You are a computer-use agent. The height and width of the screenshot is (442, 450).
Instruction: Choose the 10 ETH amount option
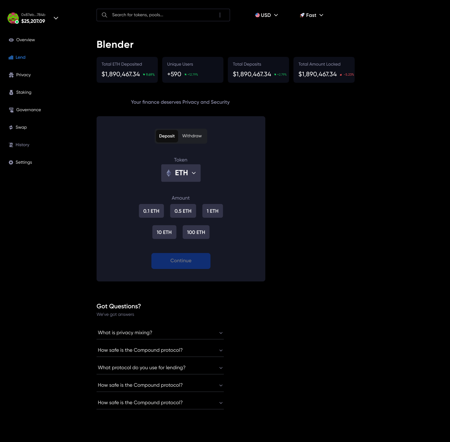pyautogui.click(x=164, y=232)
